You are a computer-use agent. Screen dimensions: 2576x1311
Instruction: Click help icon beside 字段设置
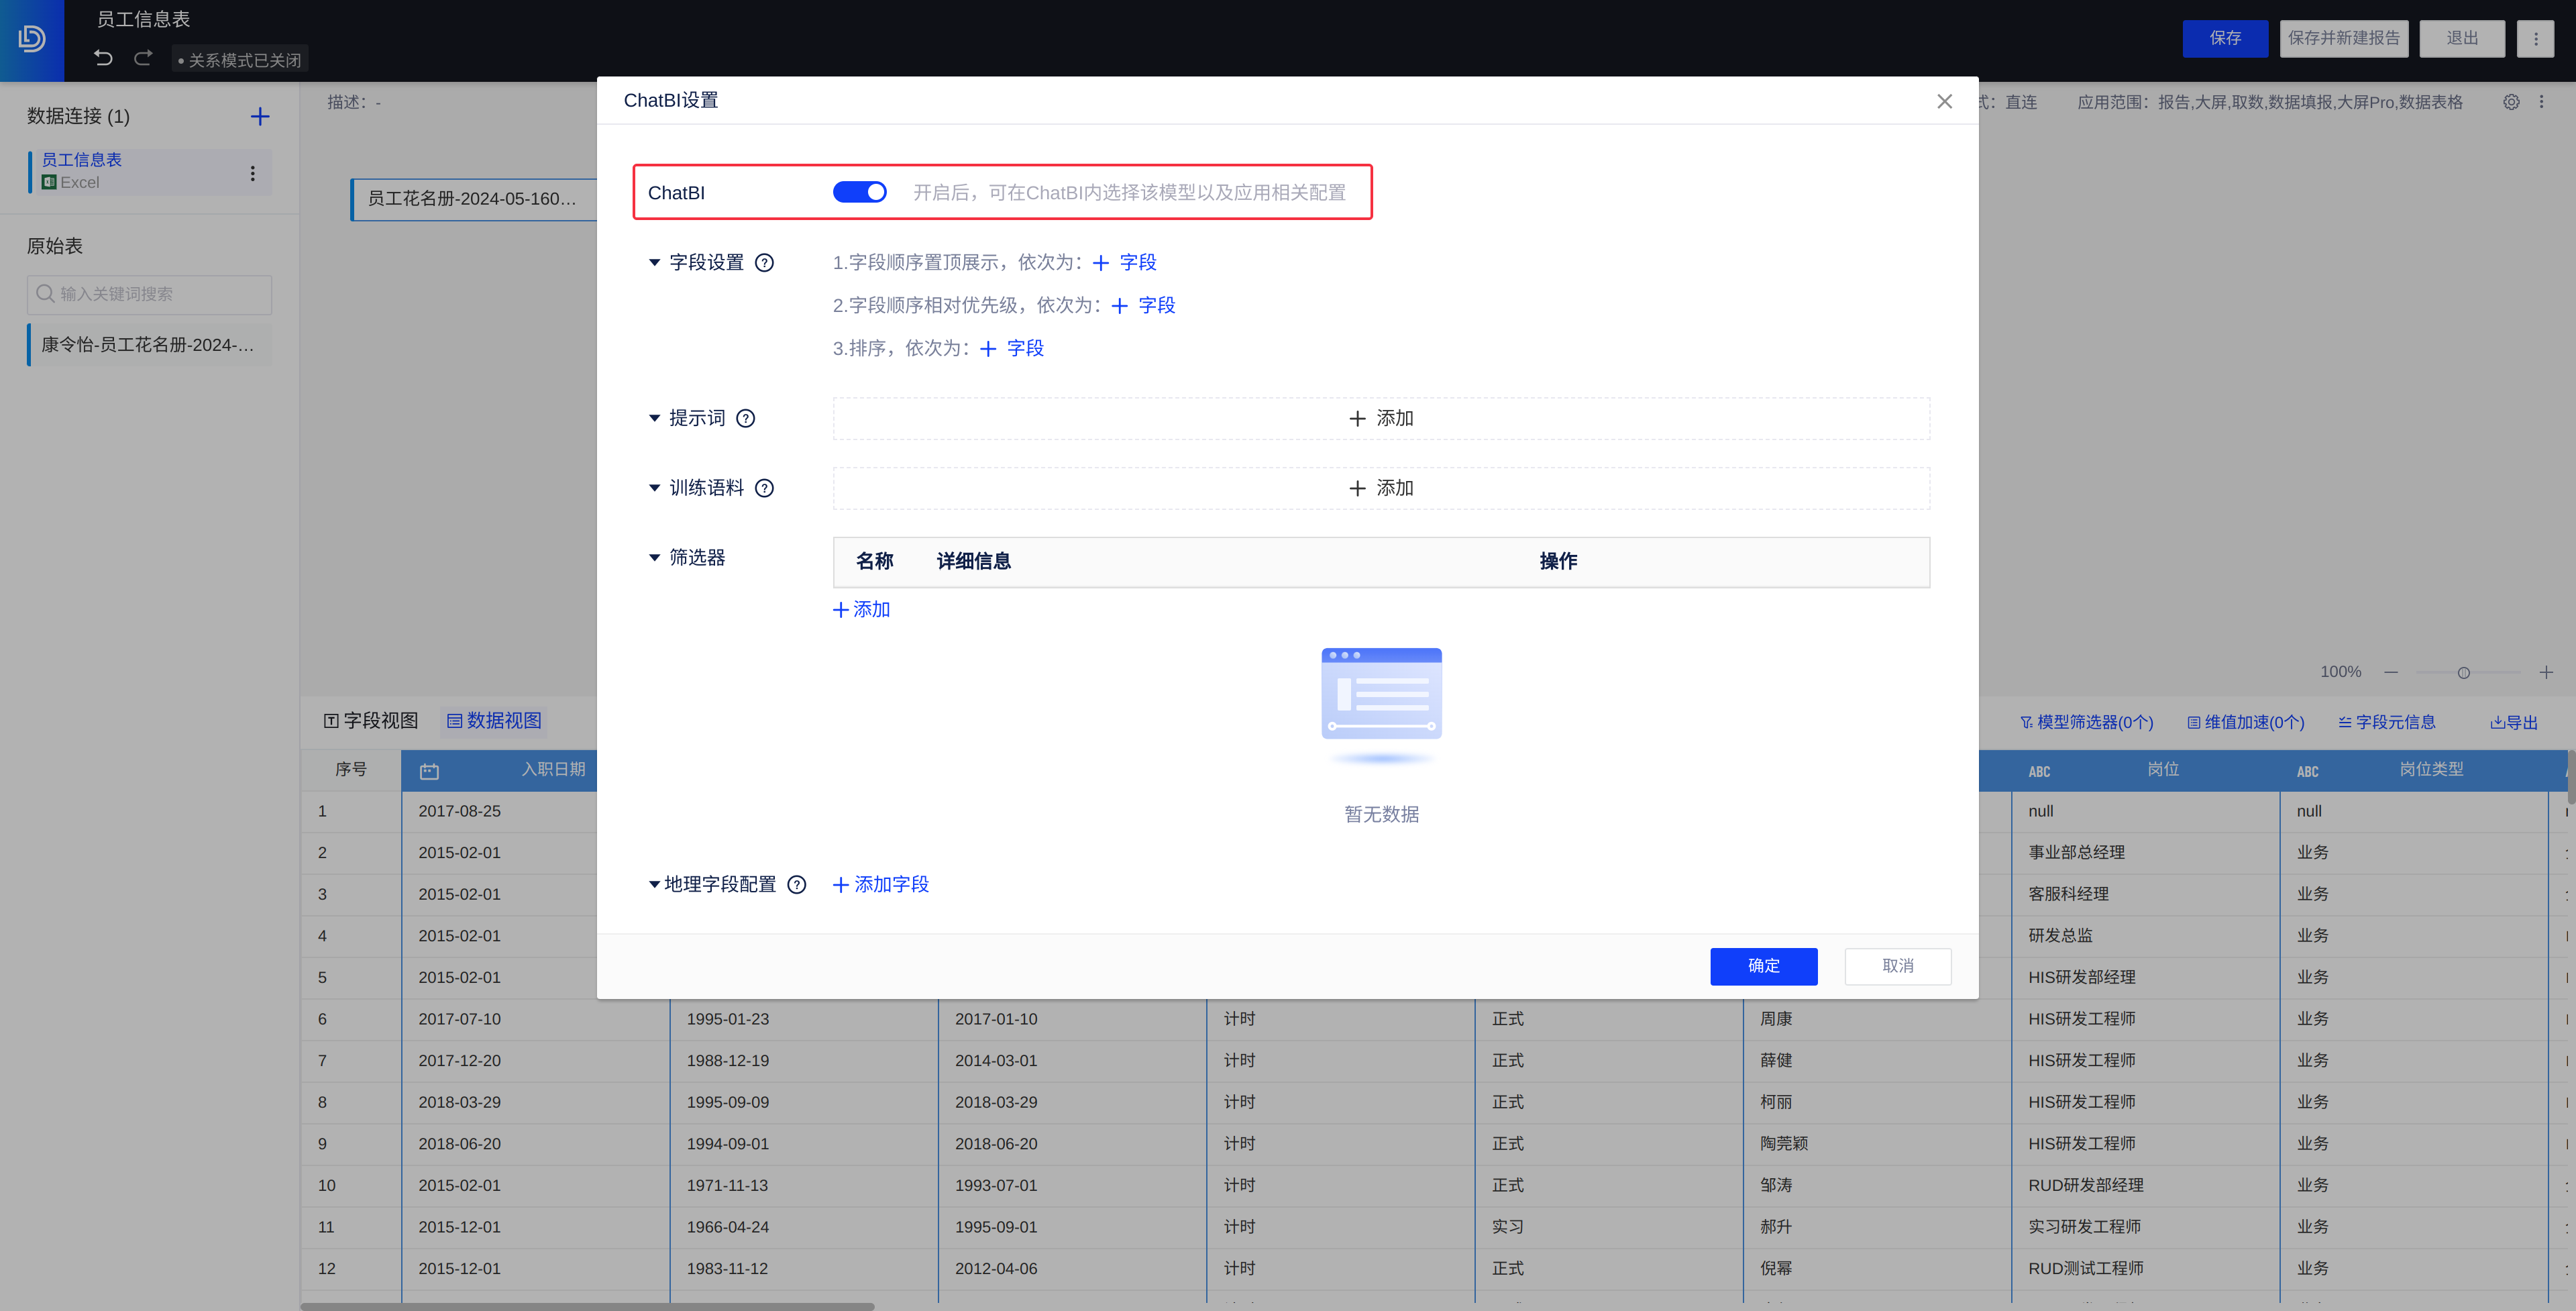[x=764, y=263]
